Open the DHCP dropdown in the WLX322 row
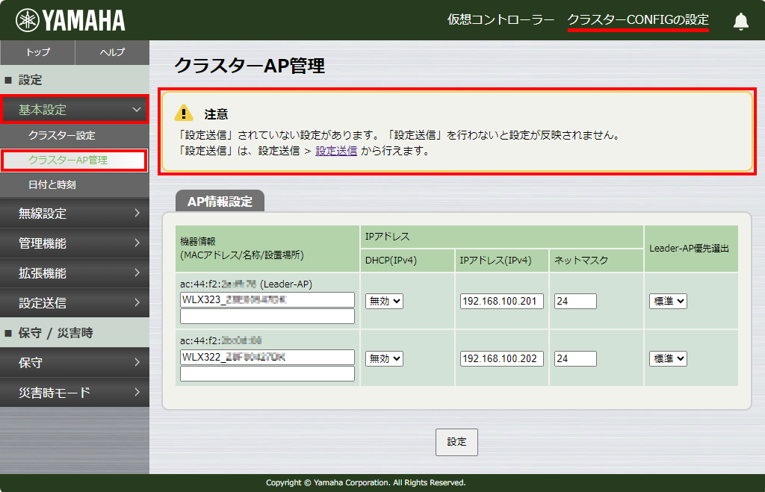This screenshot has width=765, height=492. 384,358
